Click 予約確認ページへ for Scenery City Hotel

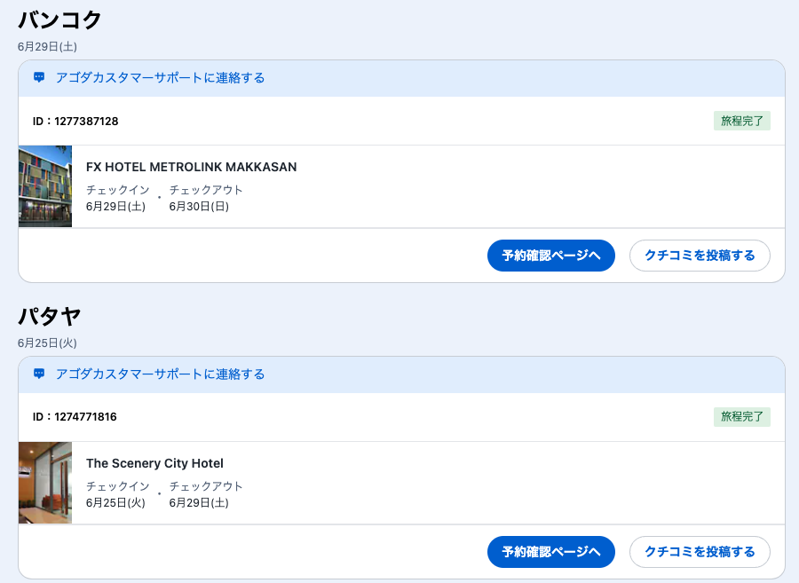tap(550, 552)
